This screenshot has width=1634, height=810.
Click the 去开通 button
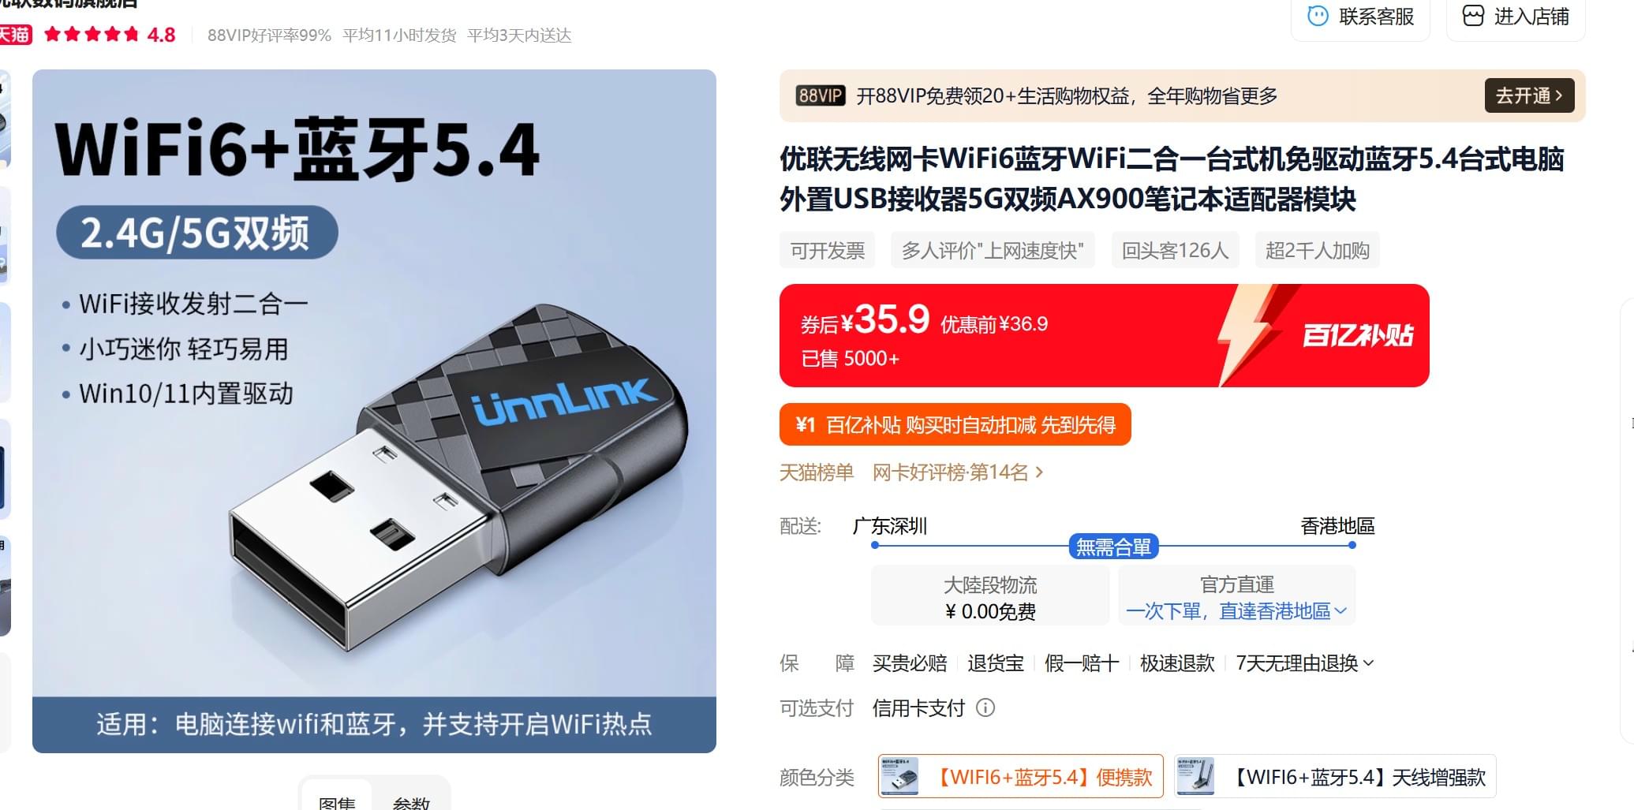click(1529, 95)
